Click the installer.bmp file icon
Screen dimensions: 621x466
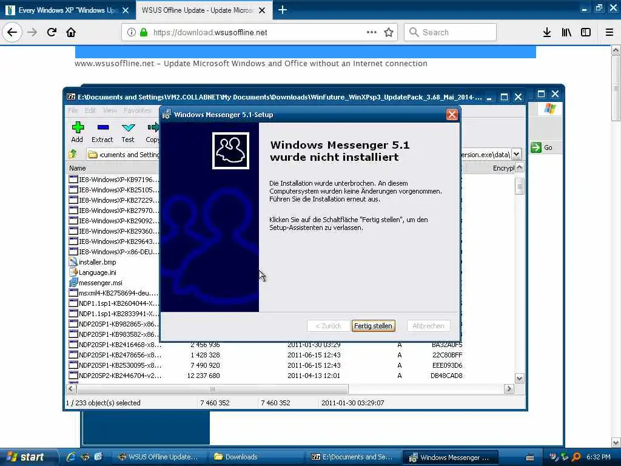pos(73,262)
